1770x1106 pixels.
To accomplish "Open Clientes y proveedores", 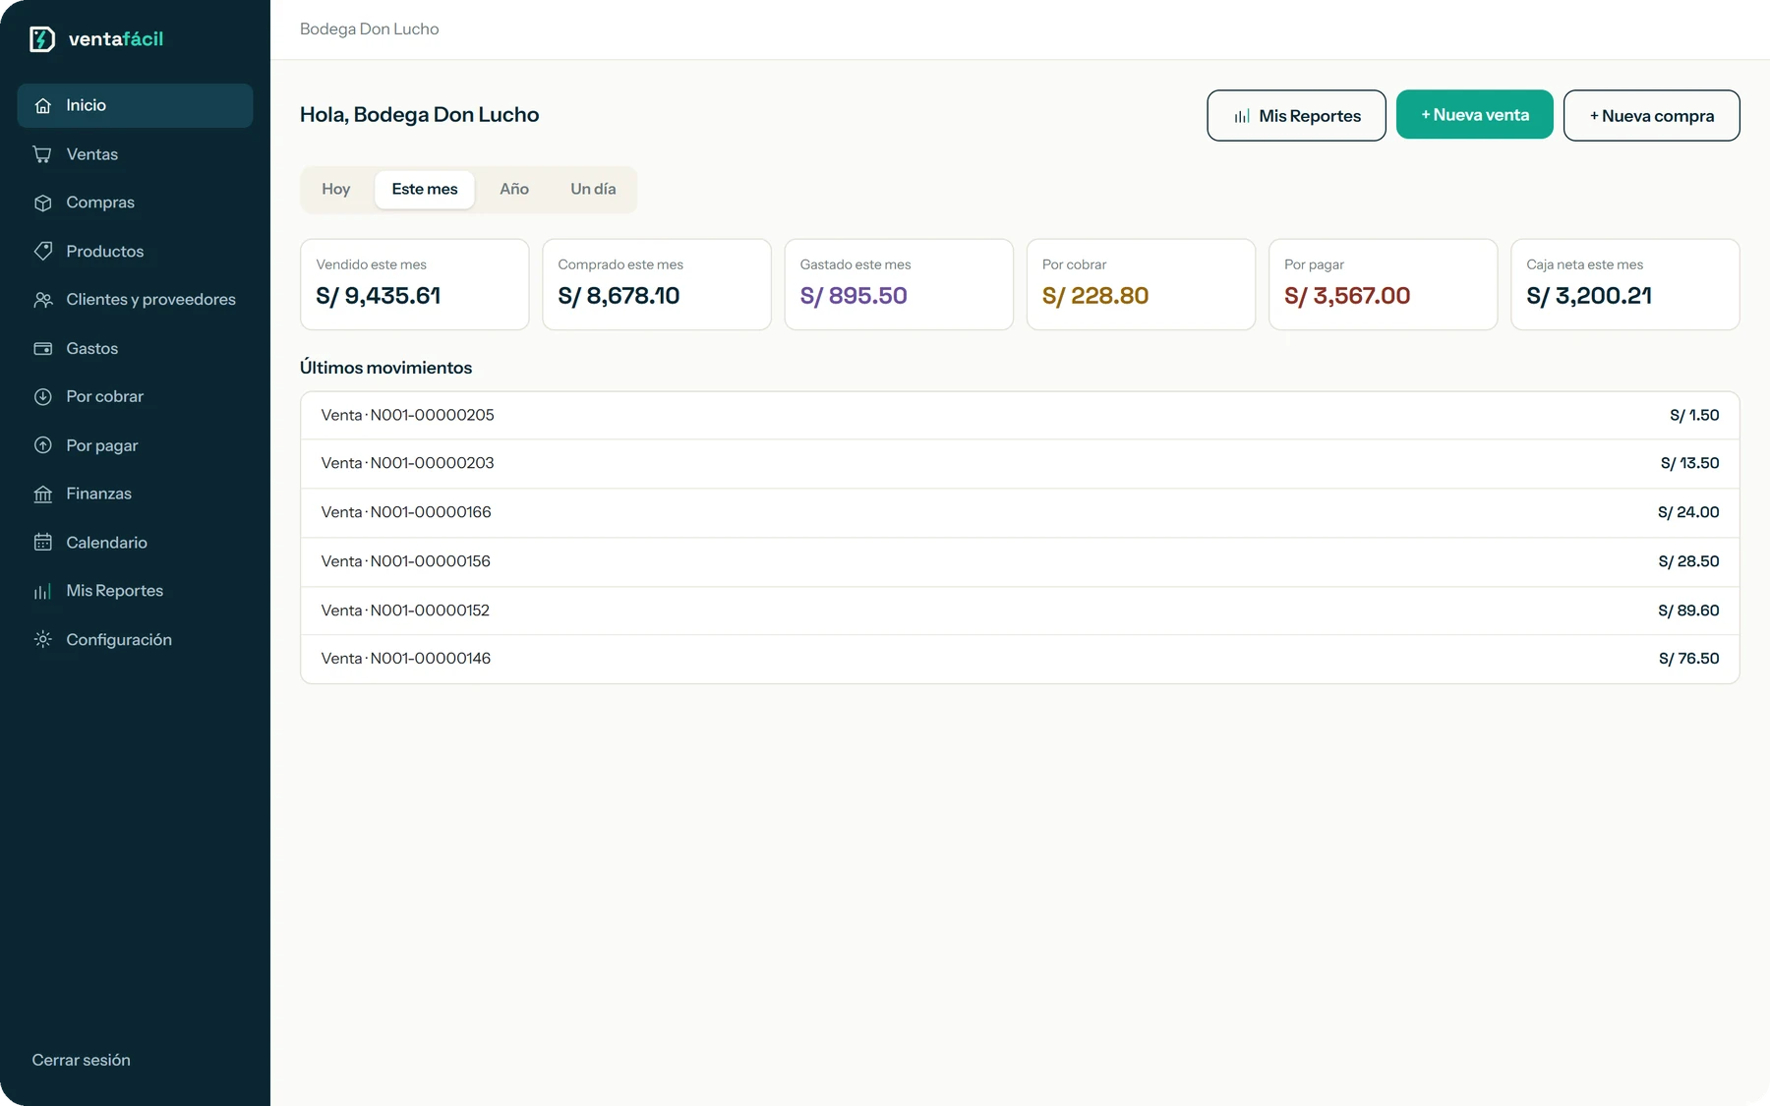I will click(135, 300).
